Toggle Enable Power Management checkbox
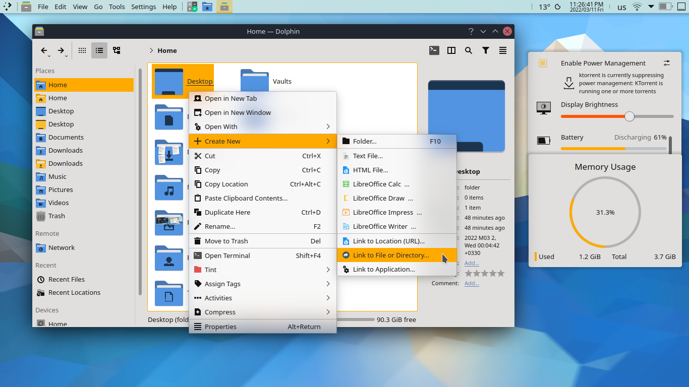 (x=543, y=63)
